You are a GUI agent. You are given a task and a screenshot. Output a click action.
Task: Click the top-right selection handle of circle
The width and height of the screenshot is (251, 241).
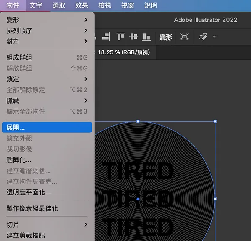click(215, 122)
